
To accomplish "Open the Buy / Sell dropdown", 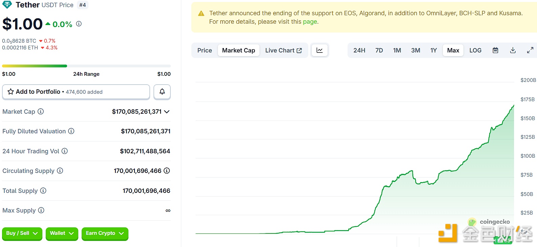I will click(22, 233).
